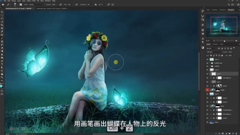This screenshot has width=240, height=135.
Task: Click the navigator zoom slider handle
Action: (224, 41)
